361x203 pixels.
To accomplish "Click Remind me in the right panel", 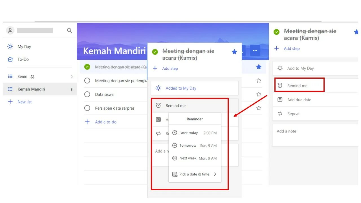I will coord(297,86).
